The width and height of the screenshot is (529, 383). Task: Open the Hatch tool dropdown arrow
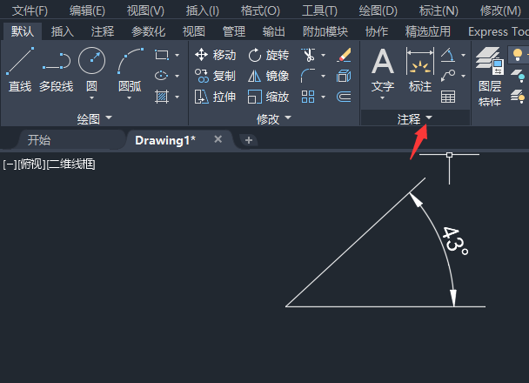click(177, 97)
